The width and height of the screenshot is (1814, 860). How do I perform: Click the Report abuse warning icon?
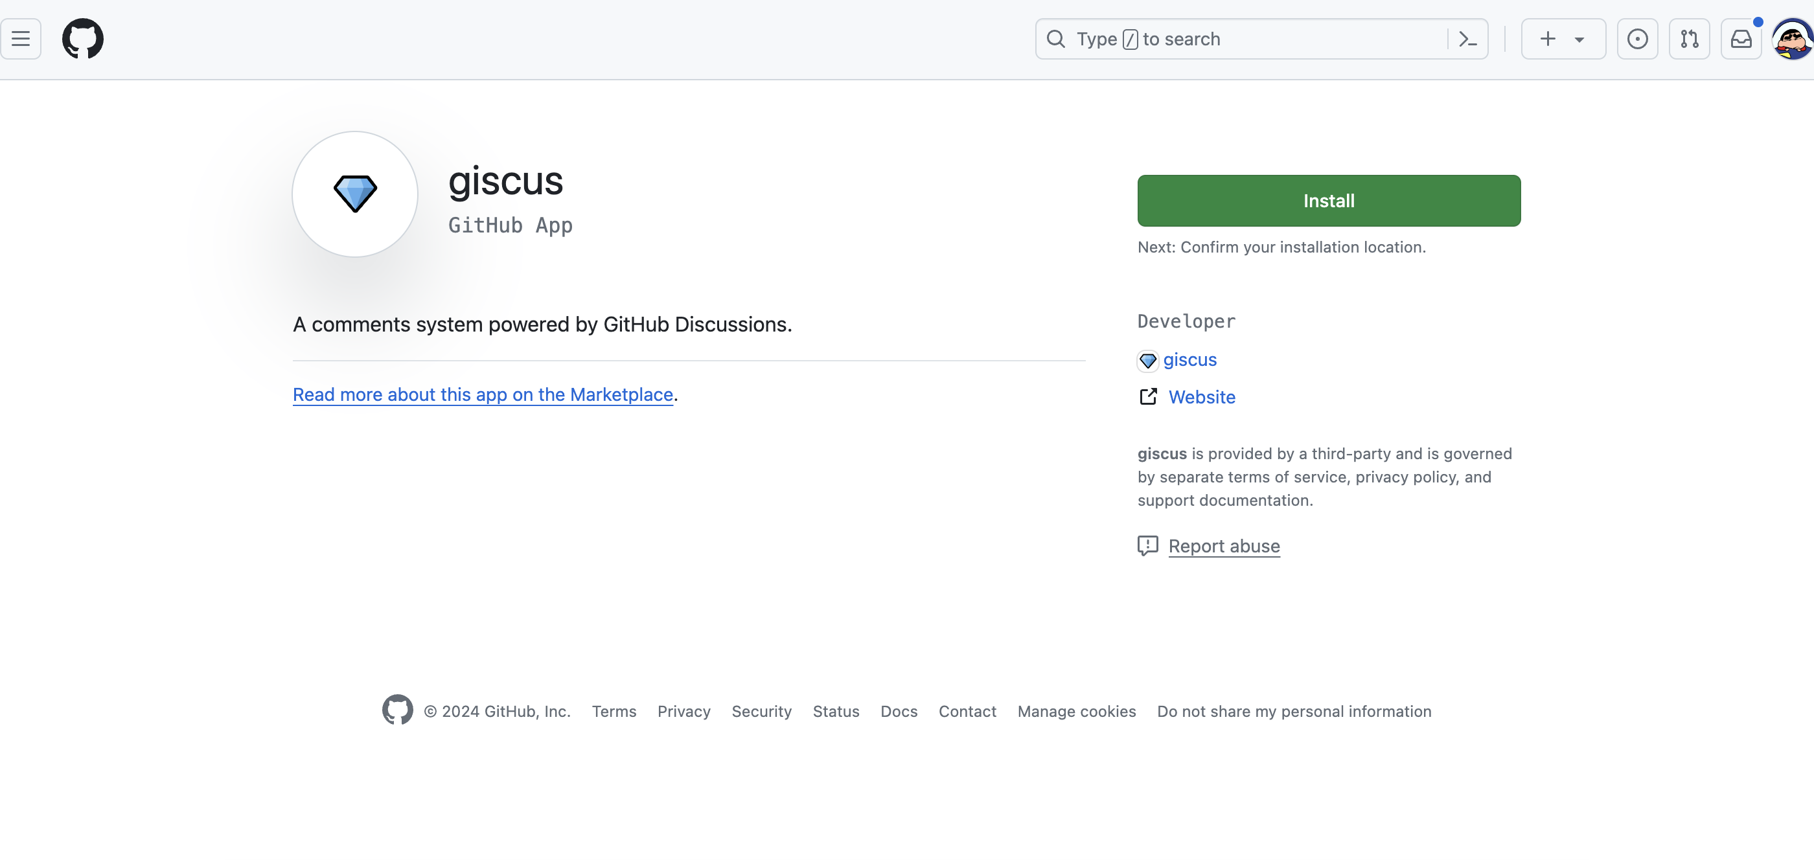(1148, 546)
